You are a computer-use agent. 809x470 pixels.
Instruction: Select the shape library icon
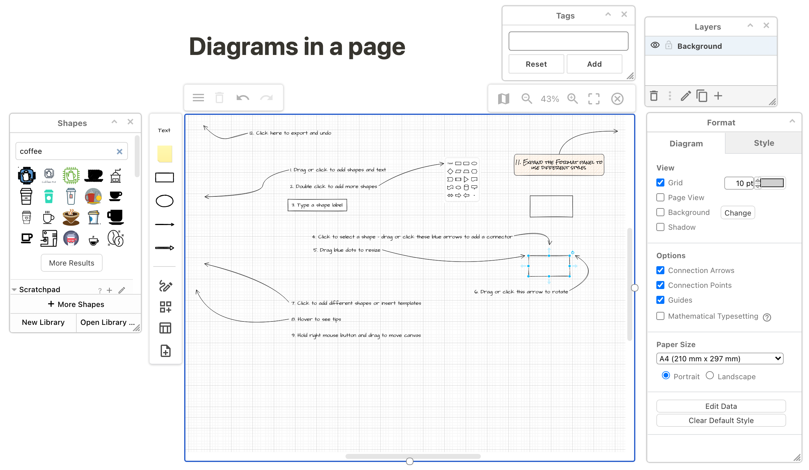click(165, 307)
